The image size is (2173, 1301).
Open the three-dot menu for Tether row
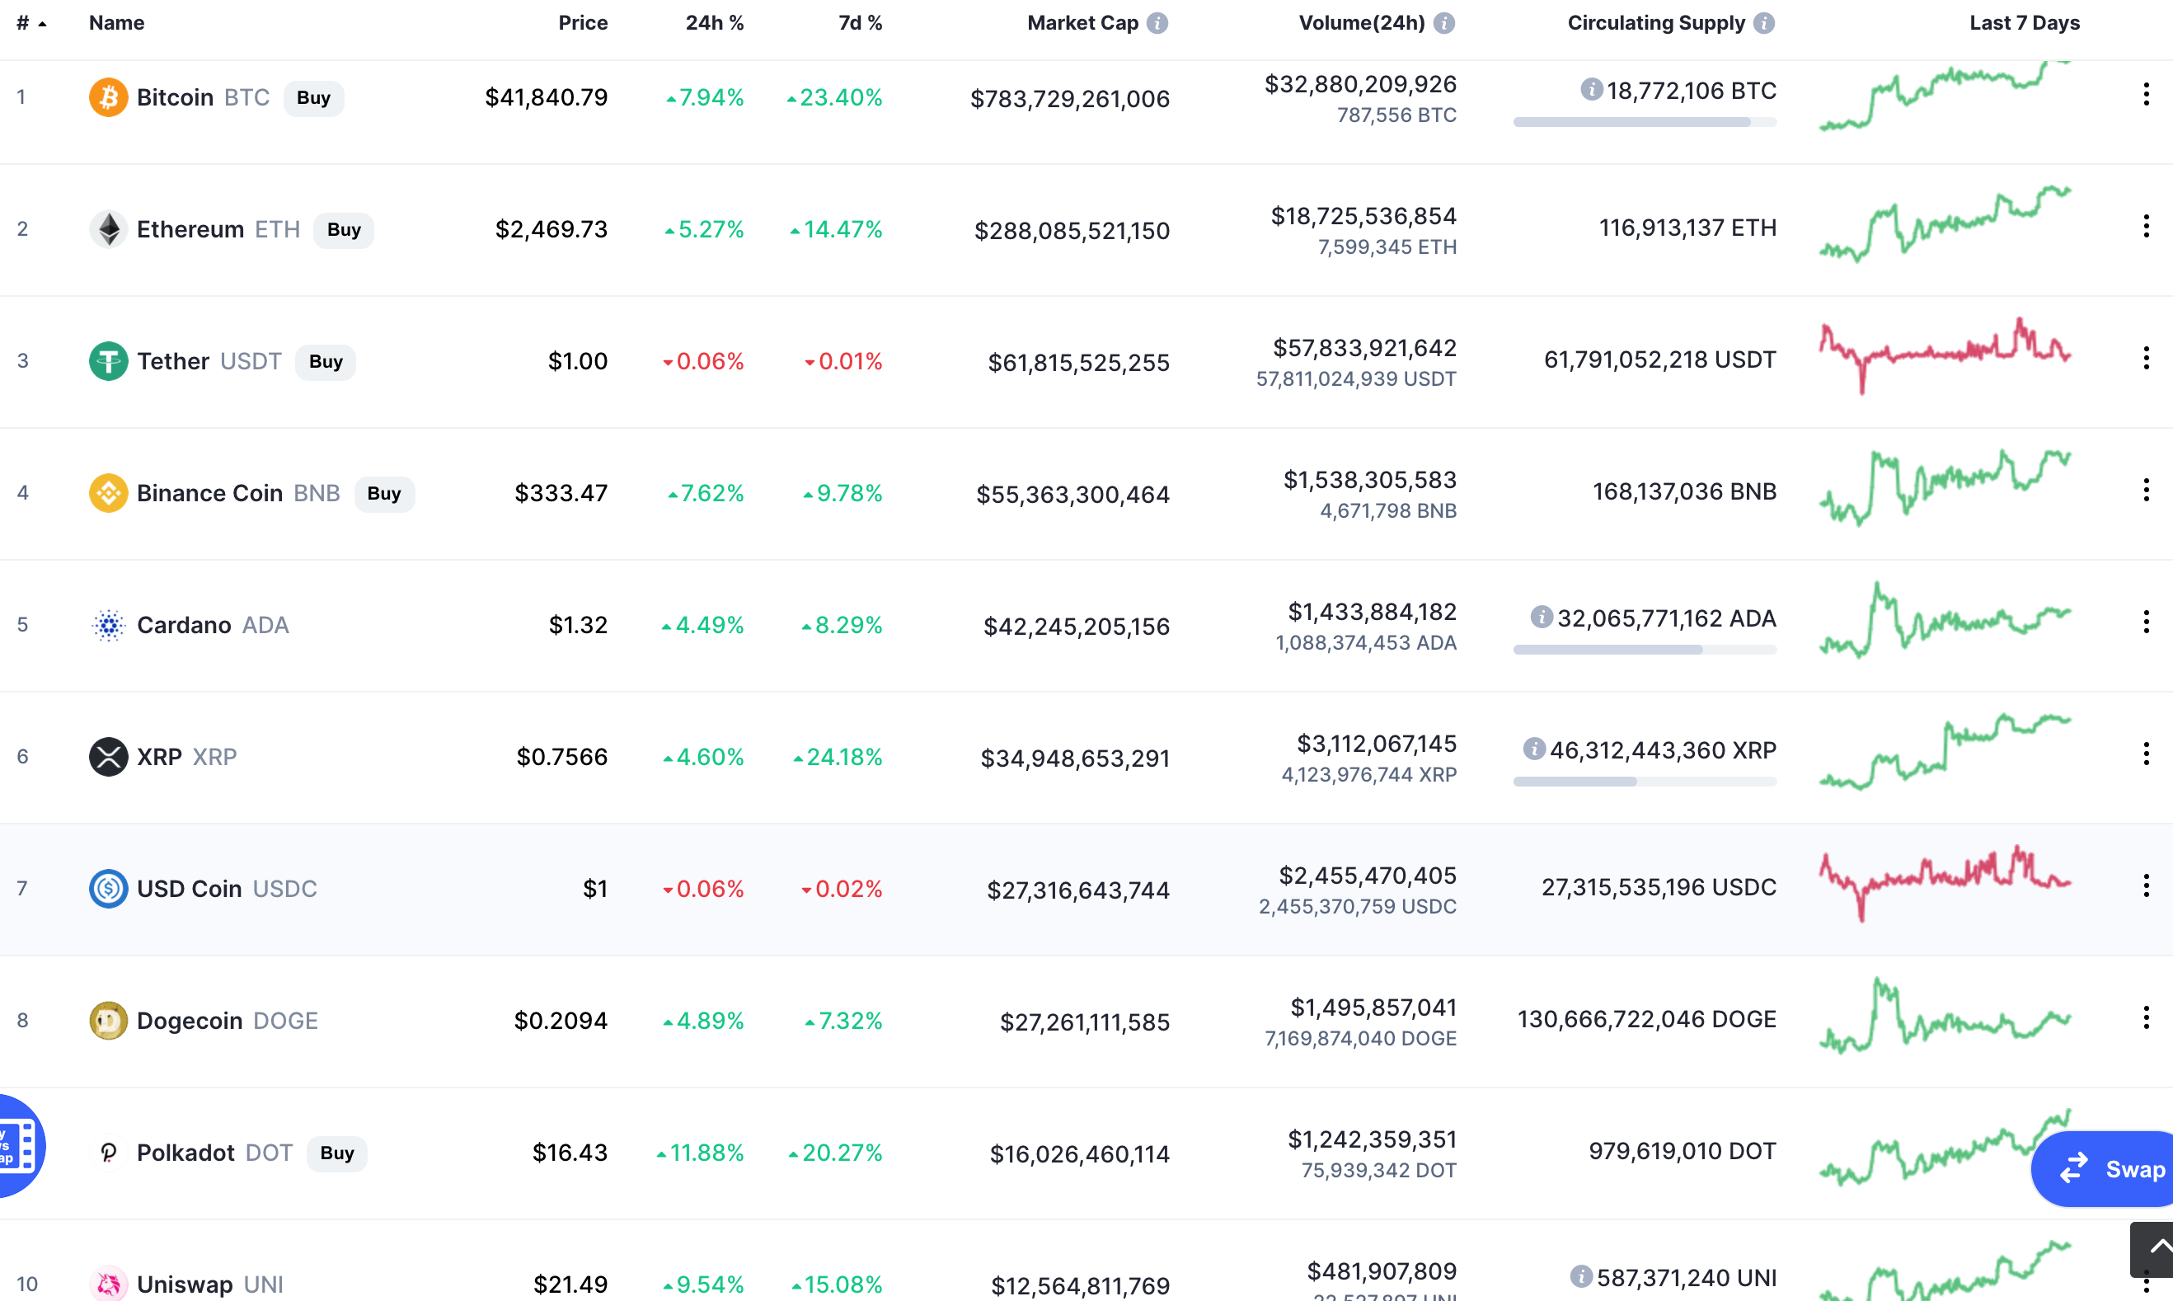[2146, 359]
